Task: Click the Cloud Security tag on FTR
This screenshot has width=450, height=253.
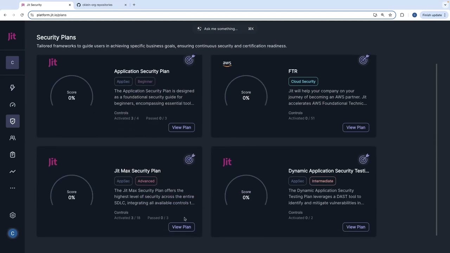Action: [303, 82]
